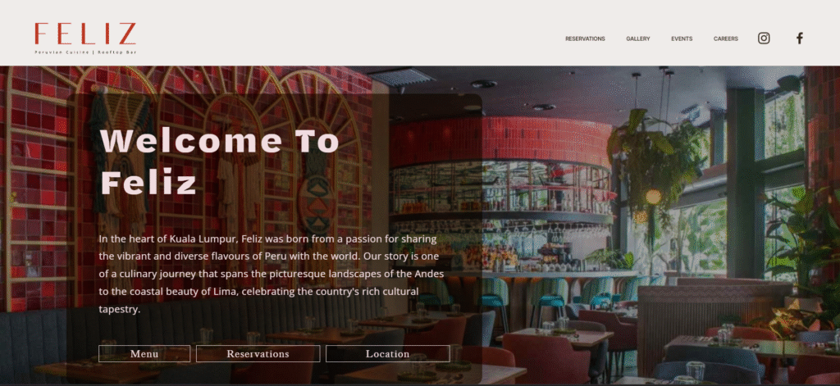This screenshot has height=386, width=840.
Task: Open the Location button
Action: 387,354
